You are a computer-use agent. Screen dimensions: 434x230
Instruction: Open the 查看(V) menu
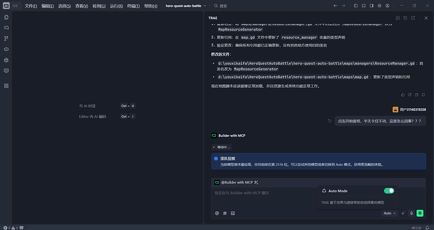[x=82, y=6]
